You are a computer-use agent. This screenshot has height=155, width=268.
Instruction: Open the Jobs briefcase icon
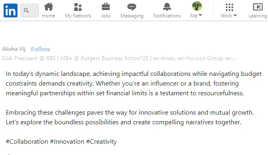106,7
